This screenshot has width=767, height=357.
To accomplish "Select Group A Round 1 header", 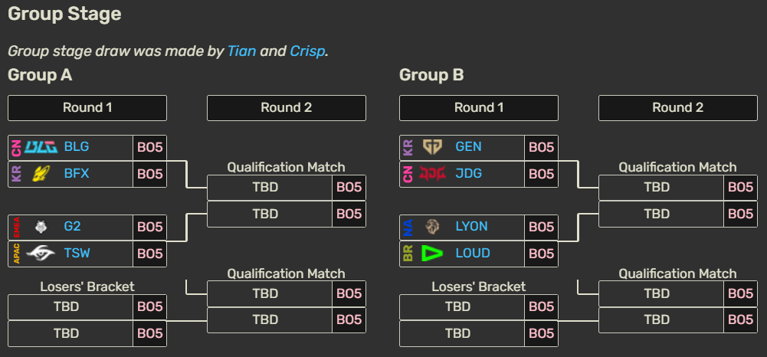I will [87, 108].
